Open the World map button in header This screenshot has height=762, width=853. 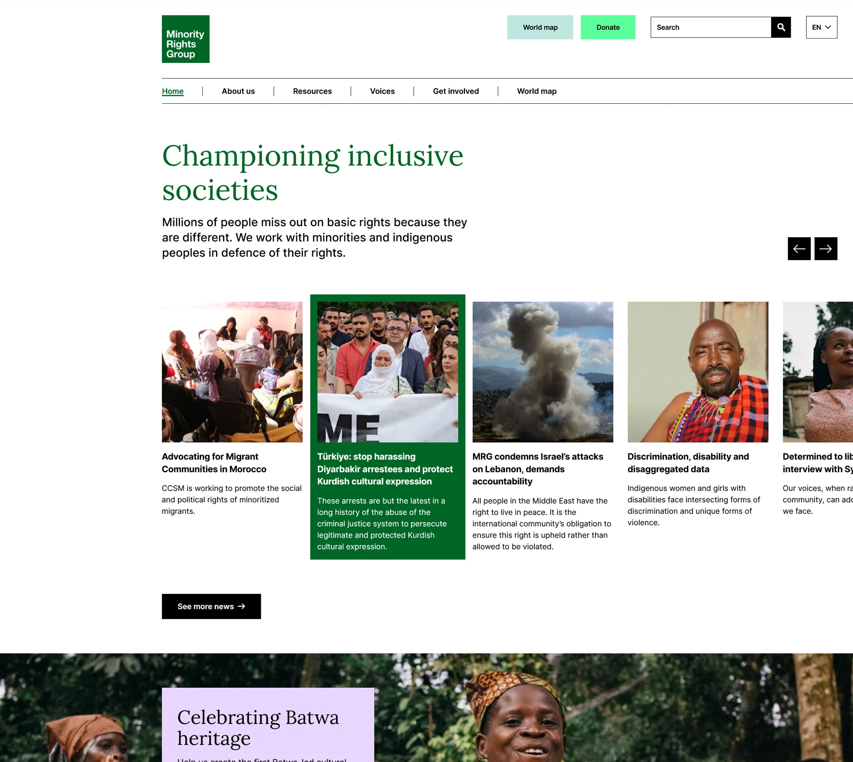coord(540,27)
